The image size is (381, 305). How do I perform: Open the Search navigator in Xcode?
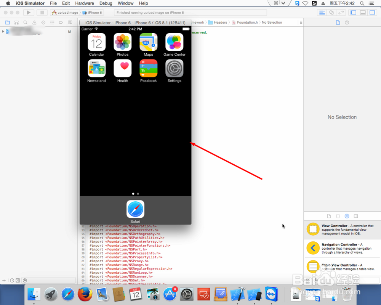(25, 22)
